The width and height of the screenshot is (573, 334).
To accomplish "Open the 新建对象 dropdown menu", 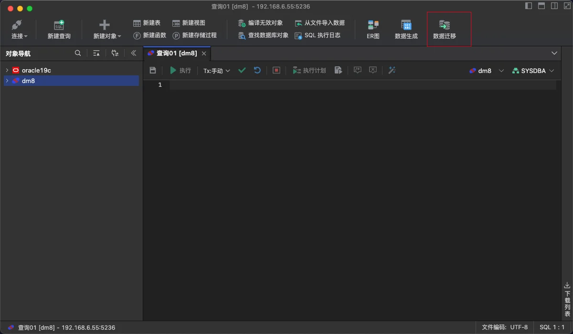I will [x=107, y=30].
